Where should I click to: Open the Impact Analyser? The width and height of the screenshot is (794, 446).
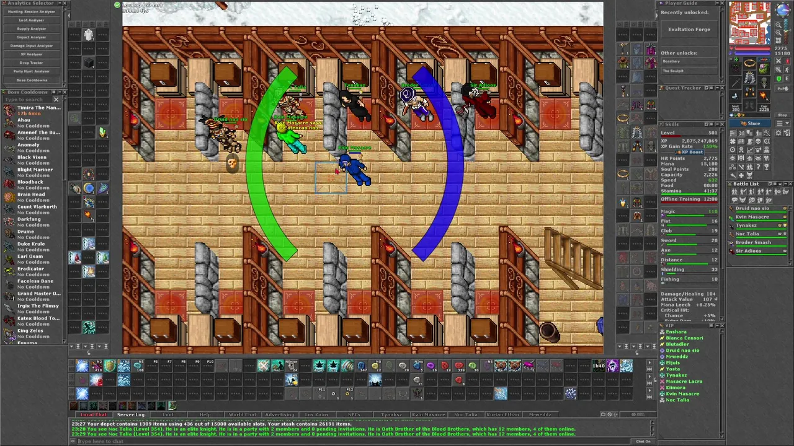point(32,37)
